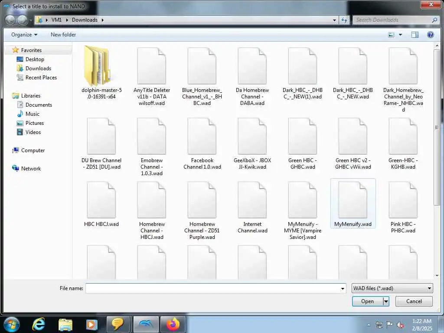Expand the Open button split arrow

[386, 301]
